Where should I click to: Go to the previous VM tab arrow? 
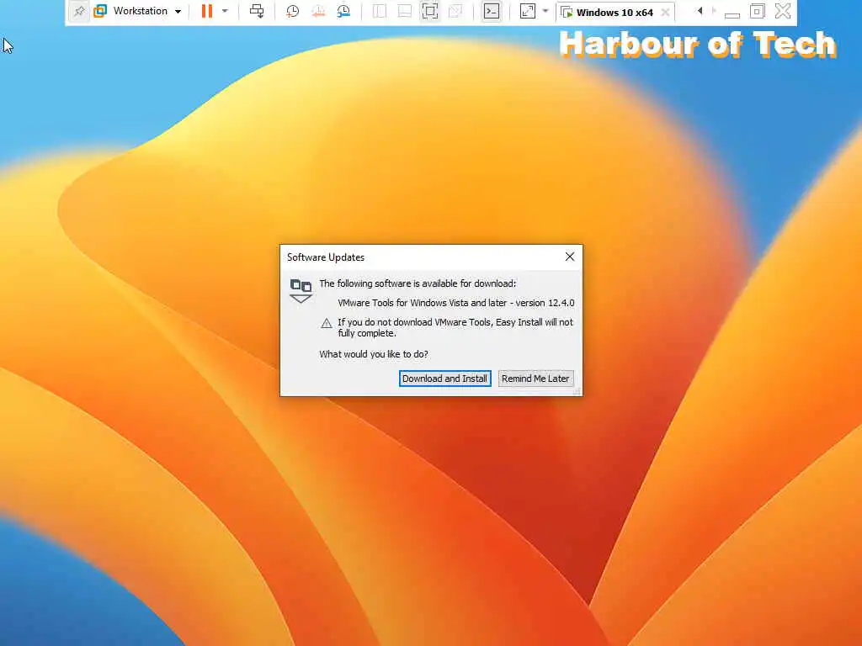pyautogui.click(x=700, y=11)
